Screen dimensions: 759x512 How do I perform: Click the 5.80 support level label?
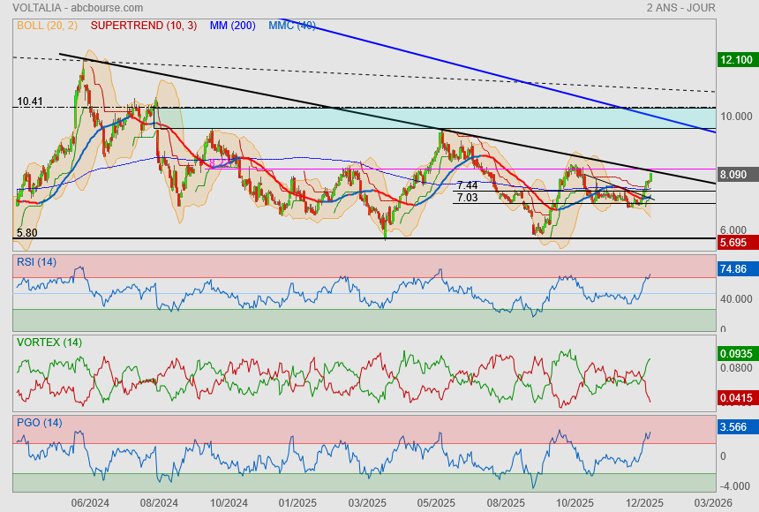pos(26,233)
